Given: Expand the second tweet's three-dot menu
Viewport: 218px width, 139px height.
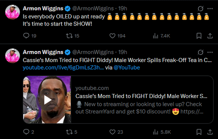Looking at the screenshot, I should pos(210,52).
